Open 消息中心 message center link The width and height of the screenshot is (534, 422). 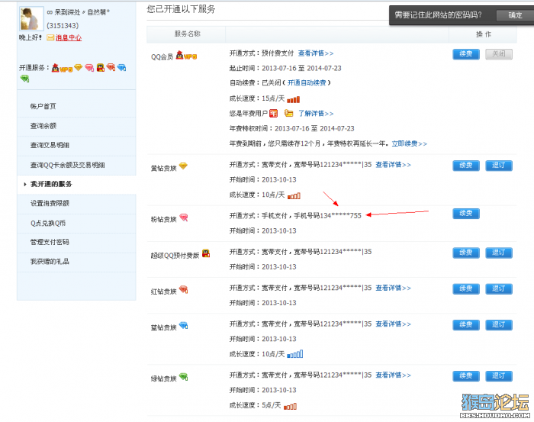(69, 37)
